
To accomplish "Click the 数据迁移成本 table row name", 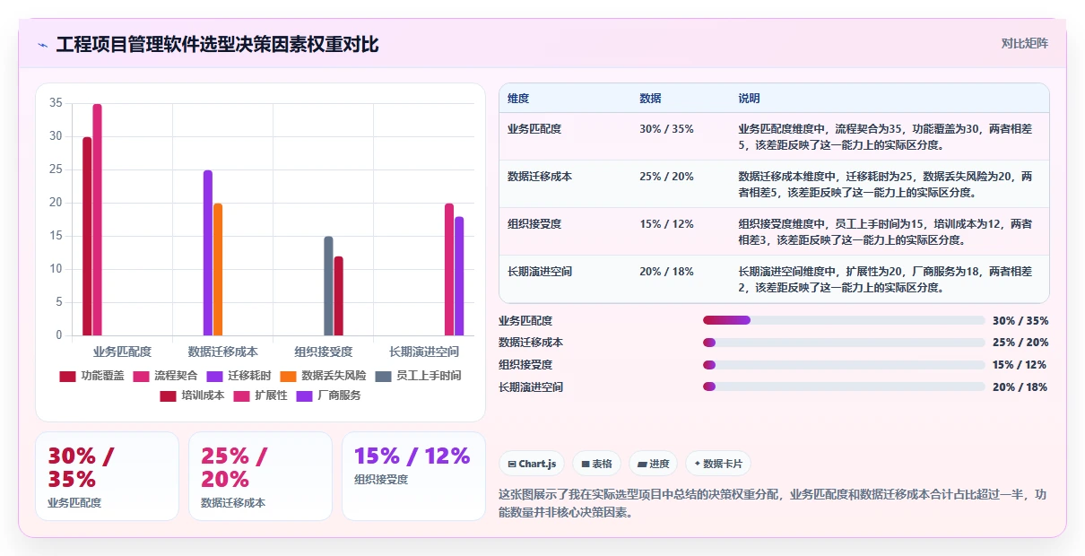I will pyautogui.click(x=540, y=177).
